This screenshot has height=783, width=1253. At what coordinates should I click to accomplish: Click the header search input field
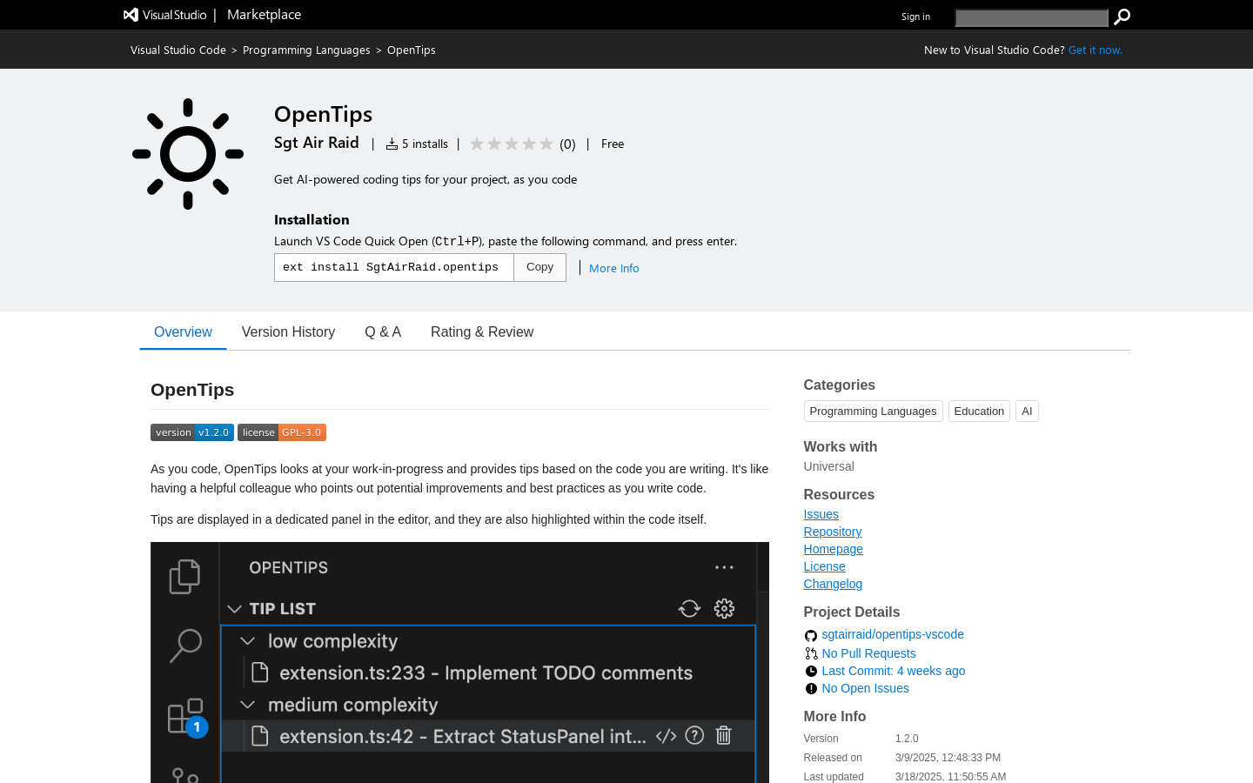pyautogui.click(x=1031, y=17)
